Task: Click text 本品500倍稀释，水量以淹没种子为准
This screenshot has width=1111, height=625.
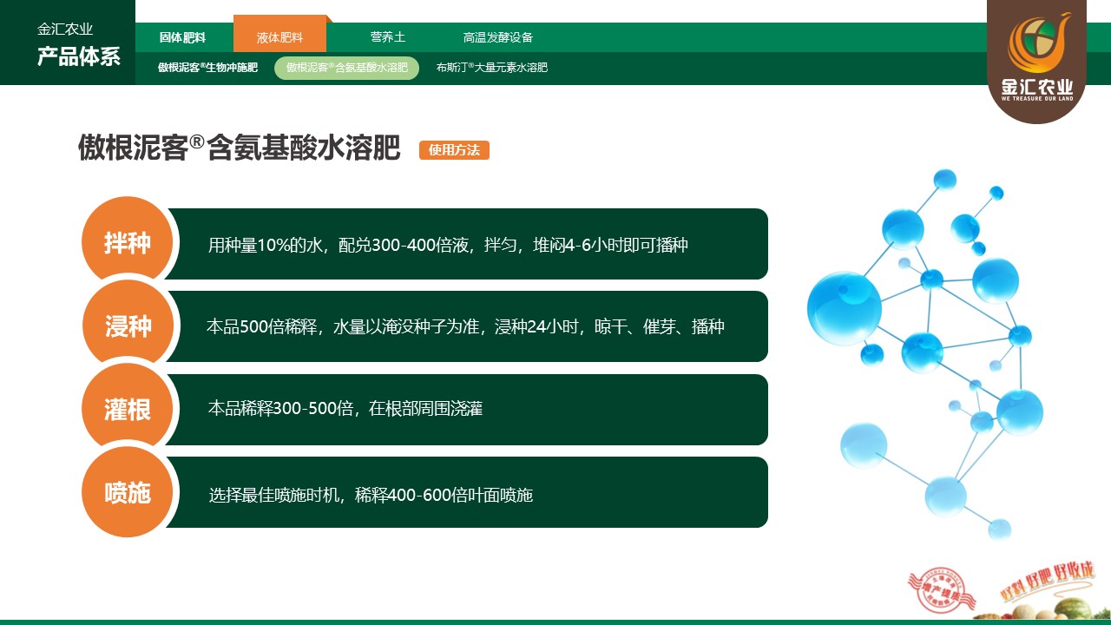Action: click(x=346, y=327)
